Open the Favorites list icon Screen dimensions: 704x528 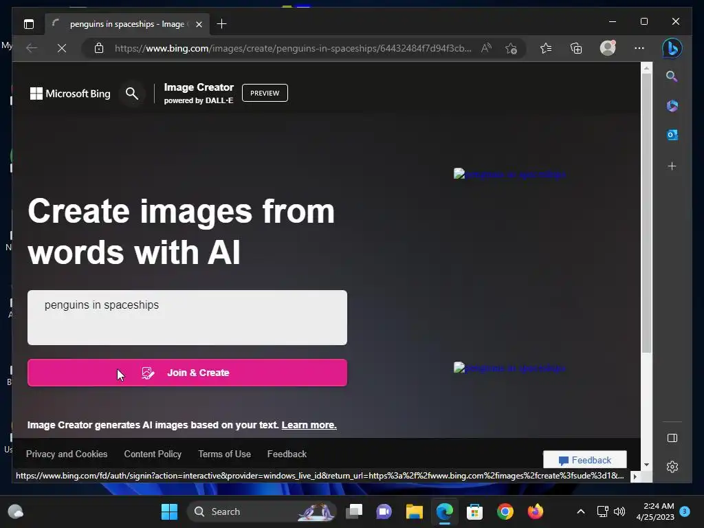click(546, 48)
